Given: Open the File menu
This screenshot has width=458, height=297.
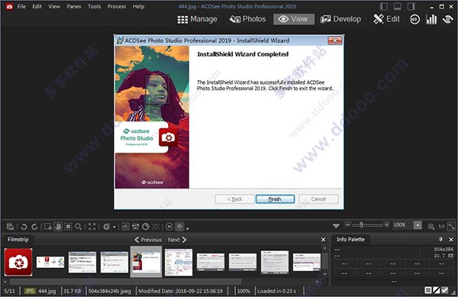Looking at the screenshot, I should [x=21, y=6].
